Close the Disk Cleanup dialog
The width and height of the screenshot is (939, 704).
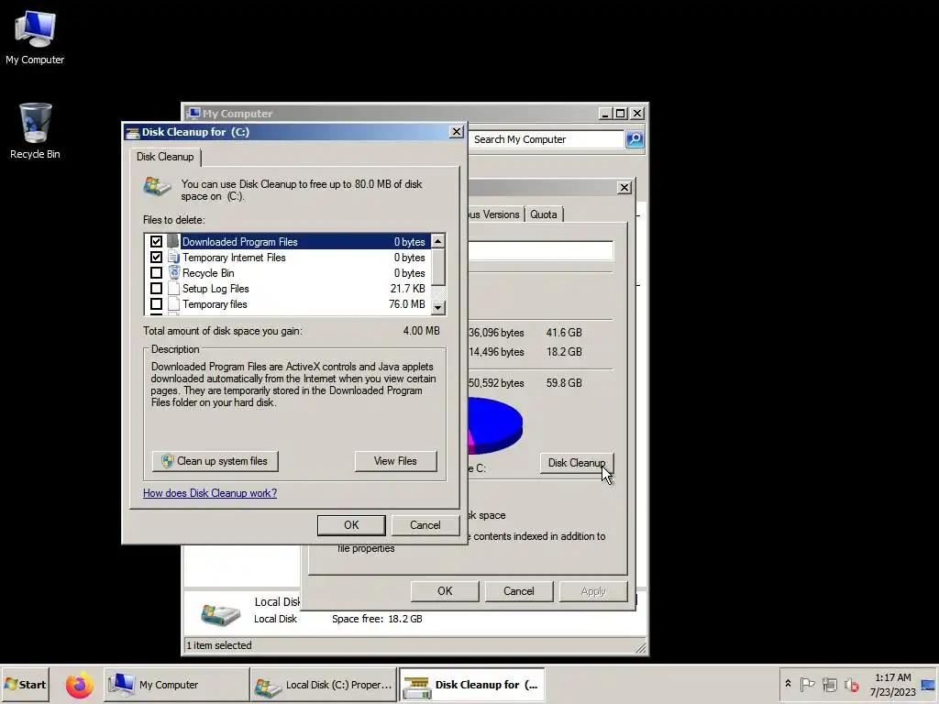click(x=457, y=132)
